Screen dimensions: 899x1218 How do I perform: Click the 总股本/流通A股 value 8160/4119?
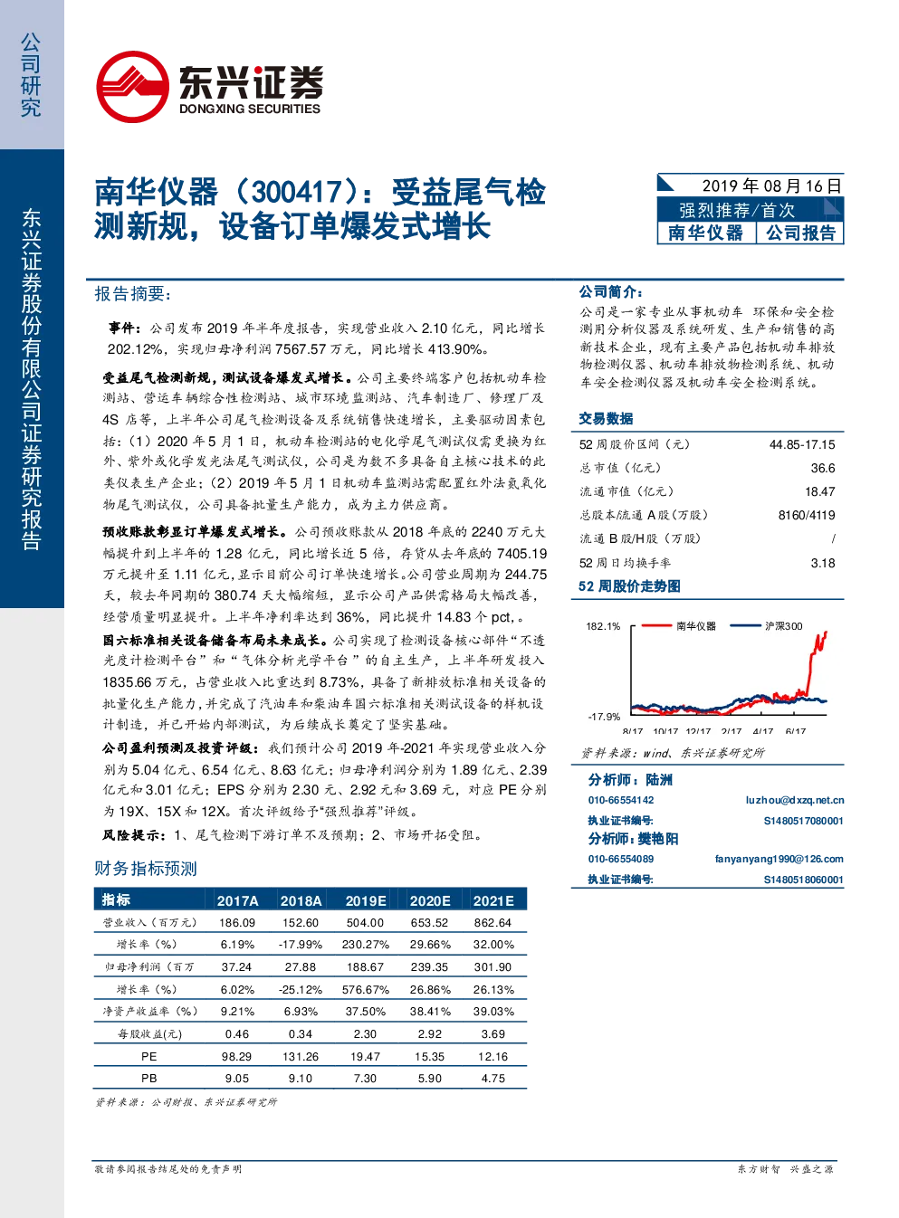807,515
